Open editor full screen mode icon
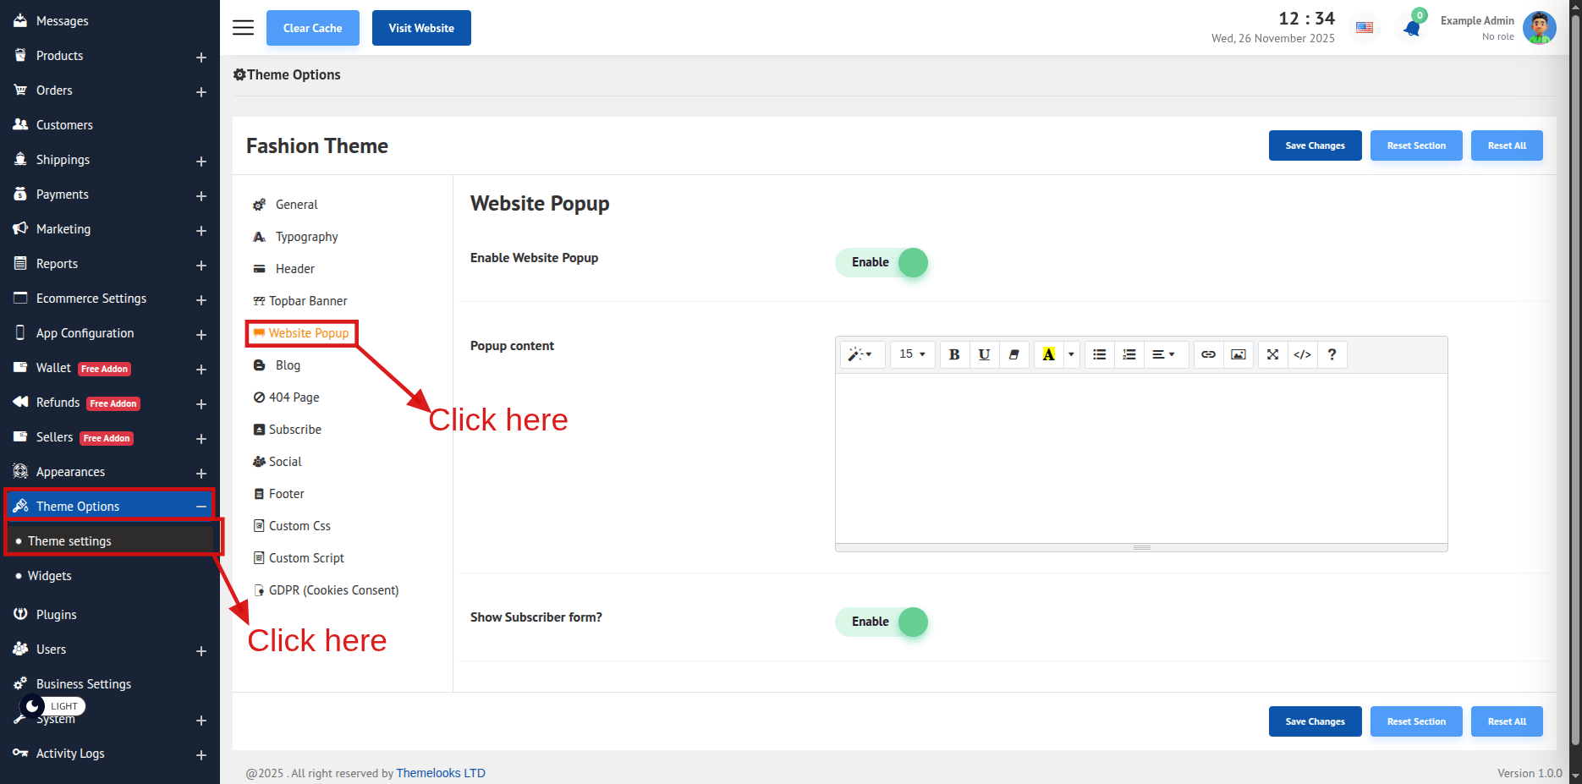Image resolution: width=1582 pixels, height=784 pixels. tap(1272, 354)
